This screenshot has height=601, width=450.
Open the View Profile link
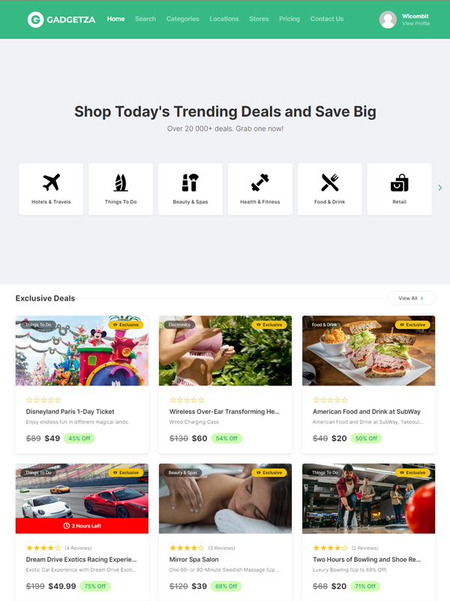[416, 24]
